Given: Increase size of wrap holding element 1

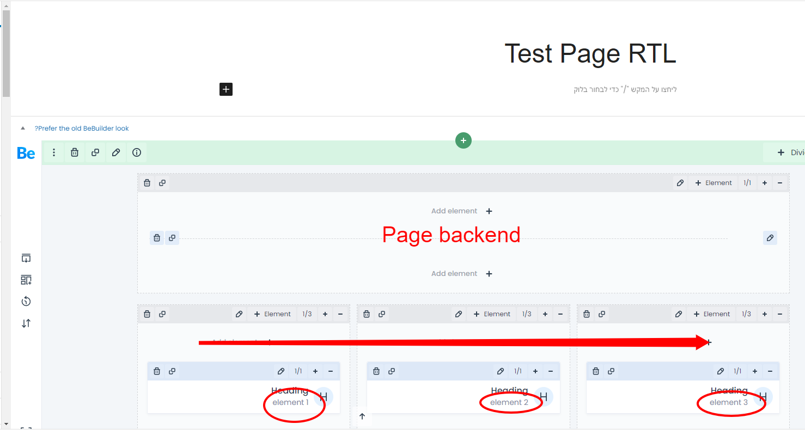Looking at the screenshot, I should point(325,314).
